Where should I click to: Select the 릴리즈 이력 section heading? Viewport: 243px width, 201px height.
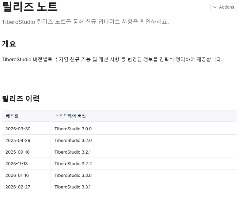(x=21, y=99)
